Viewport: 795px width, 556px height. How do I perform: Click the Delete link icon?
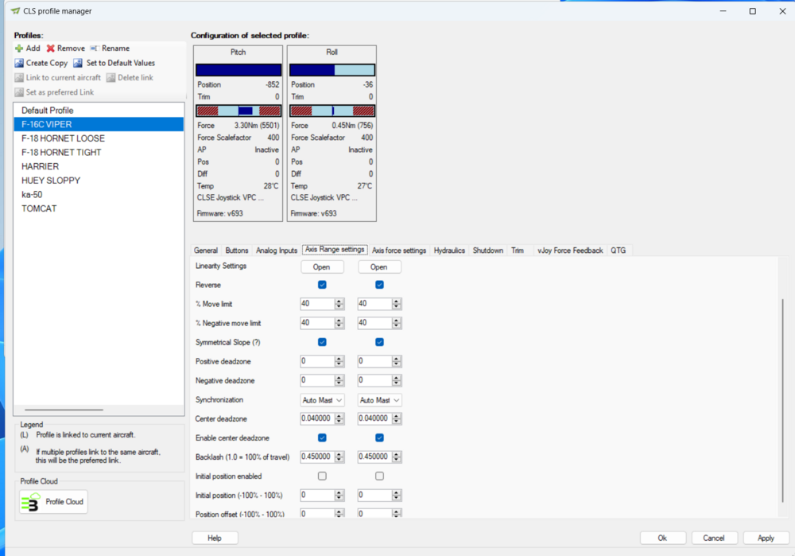click(111, 78)
